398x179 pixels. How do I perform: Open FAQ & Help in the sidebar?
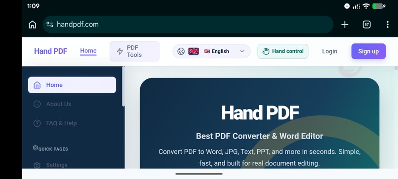pyautogui.click(x=72, y=123)
